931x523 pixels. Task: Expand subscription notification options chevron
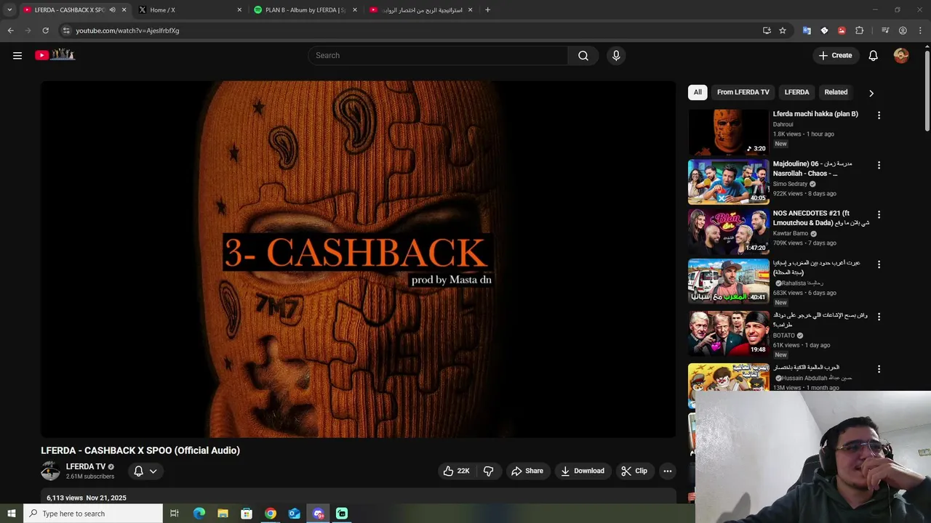tap(153, 471)
